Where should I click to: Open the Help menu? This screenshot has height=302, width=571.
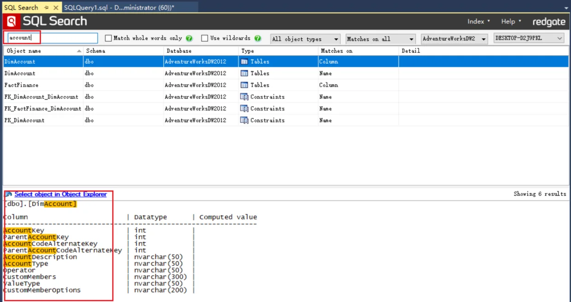(x=511, y=22)
